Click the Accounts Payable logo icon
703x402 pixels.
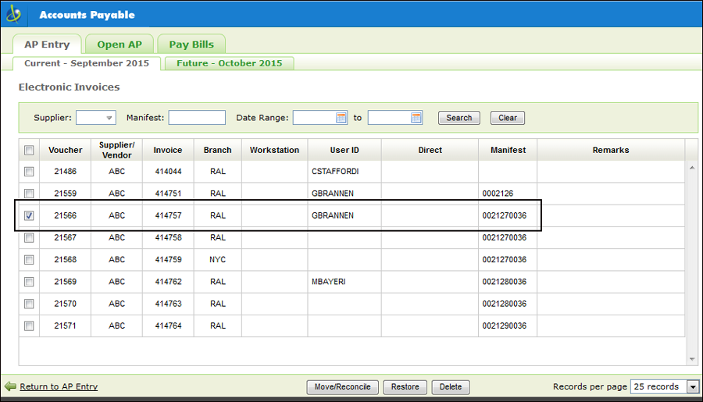[x=14, y=14]
